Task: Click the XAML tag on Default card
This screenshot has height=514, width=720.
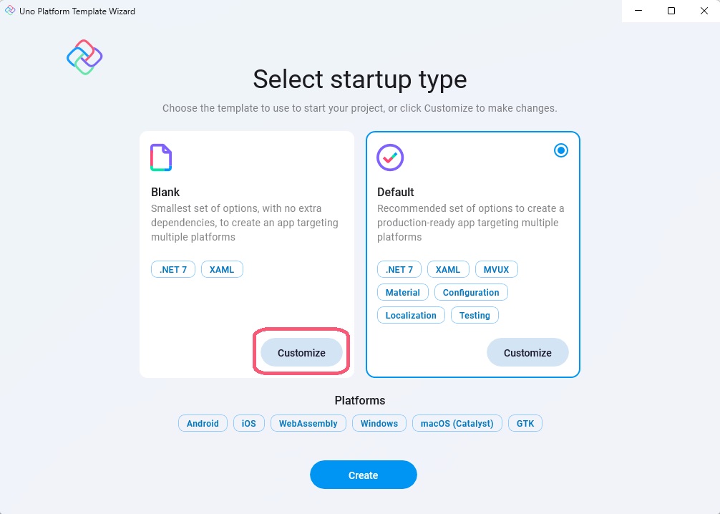Action: [x=448, y=269]
